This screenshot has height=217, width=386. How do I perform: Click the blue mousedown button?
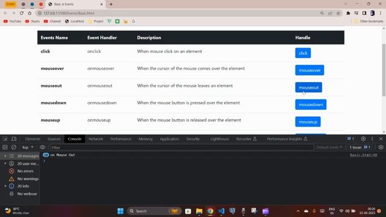pos(311,104)
